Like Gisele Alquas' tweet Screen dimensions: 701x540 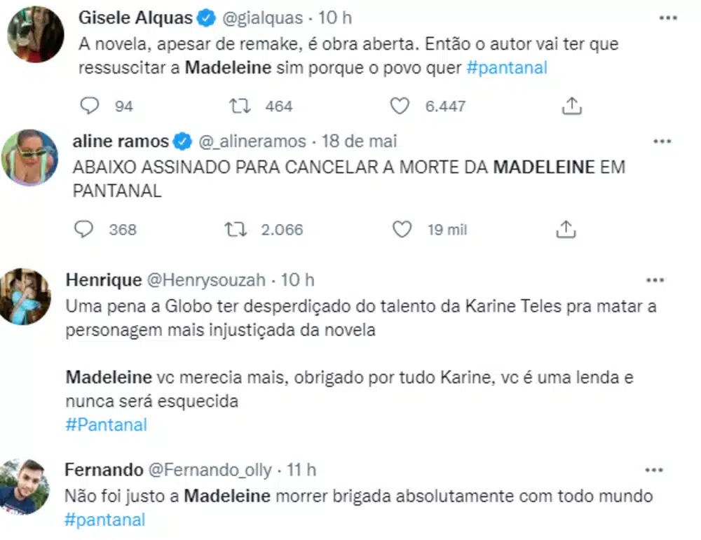coord(400,106)
